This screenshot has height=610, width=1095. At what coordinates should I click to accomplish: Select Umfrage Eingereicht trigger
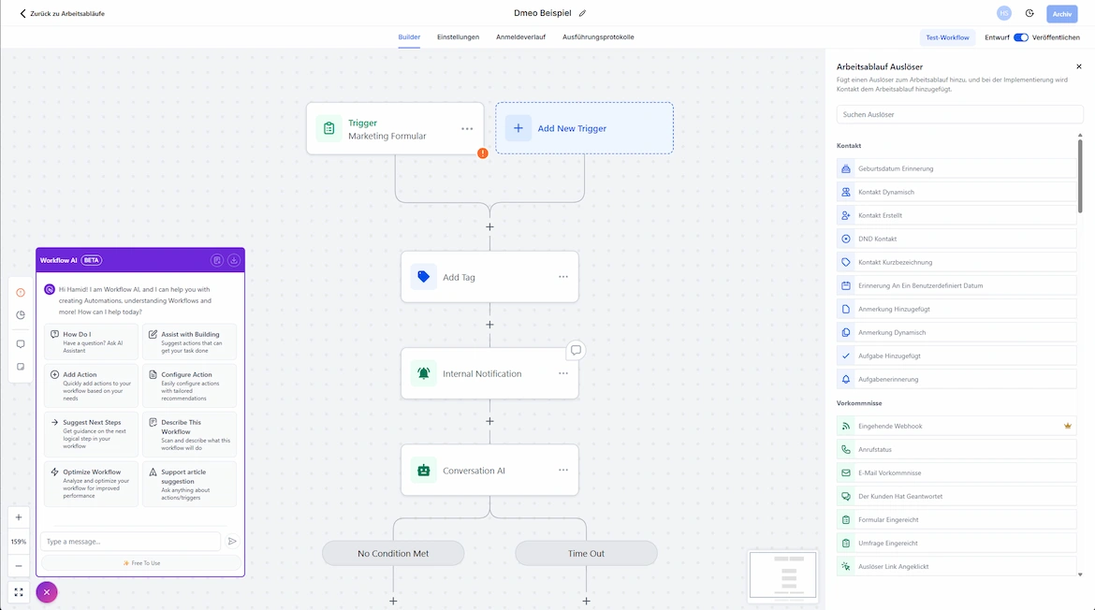click(956, 543)
